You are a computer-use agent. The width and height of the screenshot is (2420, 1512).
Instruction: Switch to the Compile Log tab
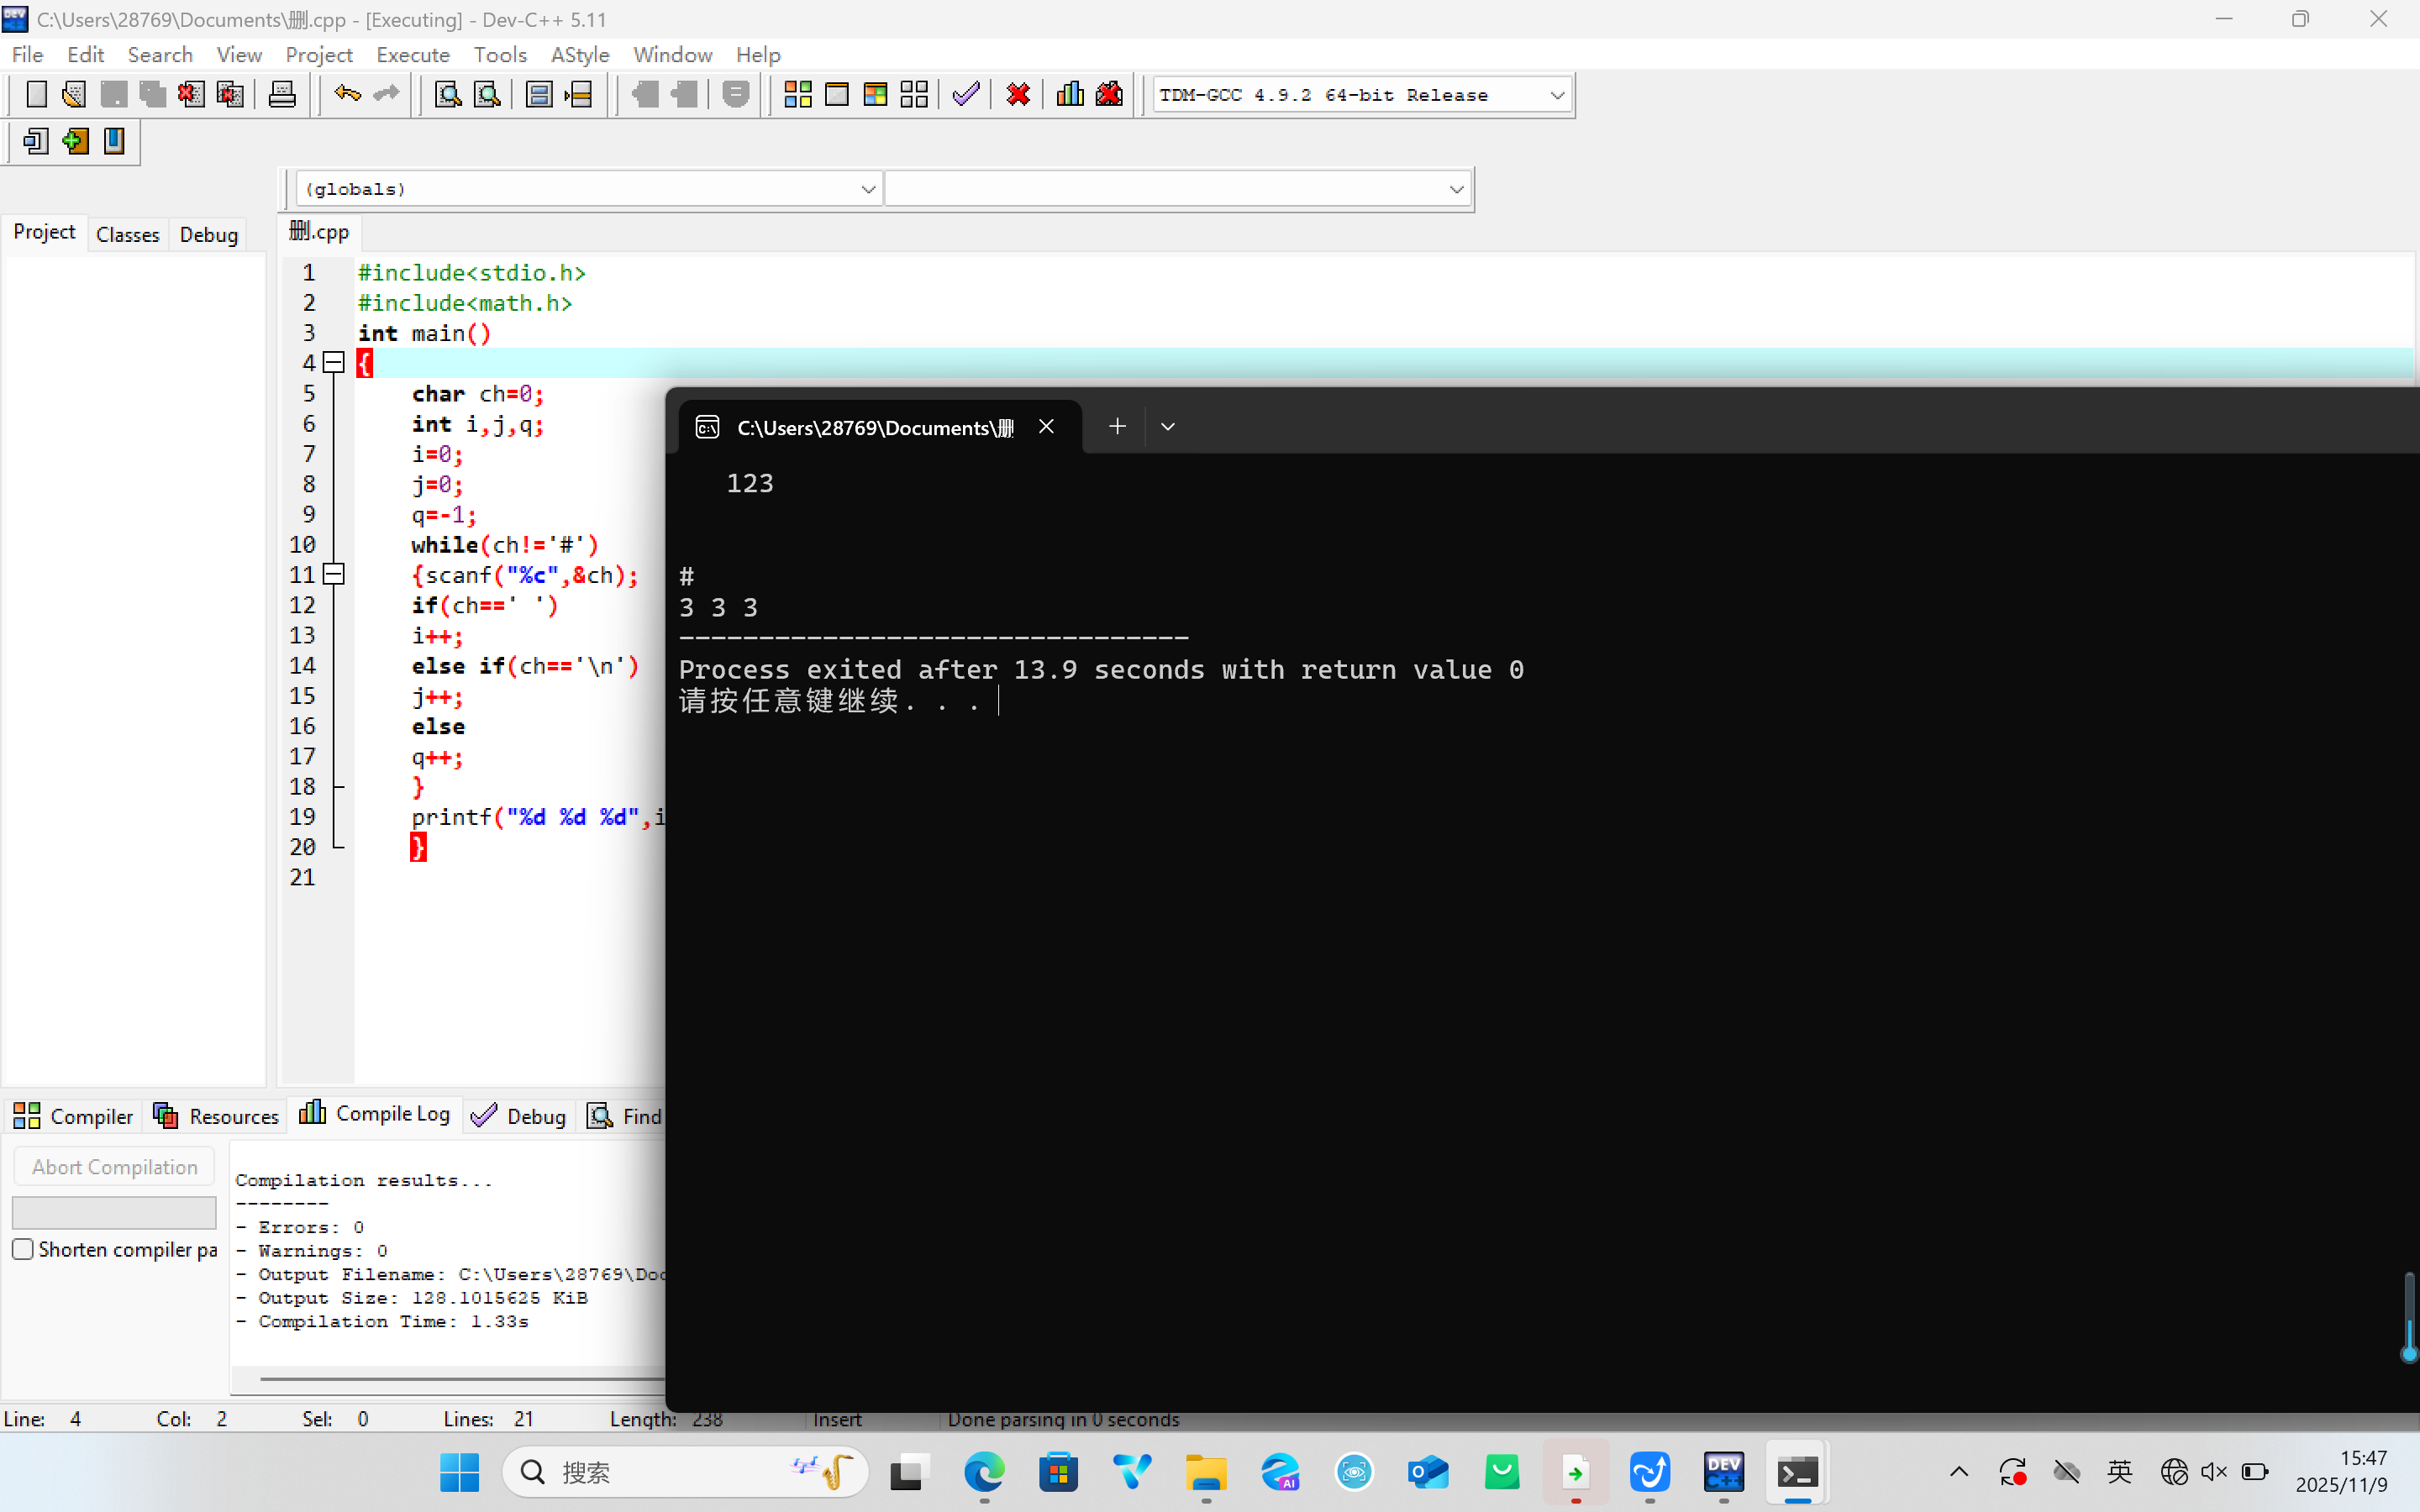coord(375,1114)
